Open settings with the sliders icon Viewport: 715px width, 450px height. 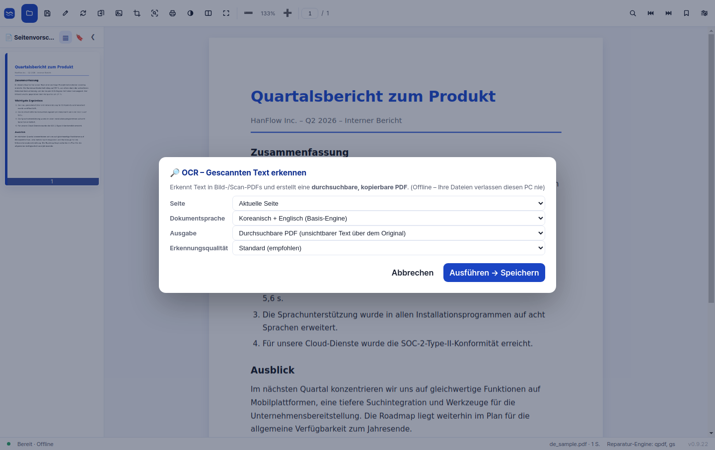704,13
